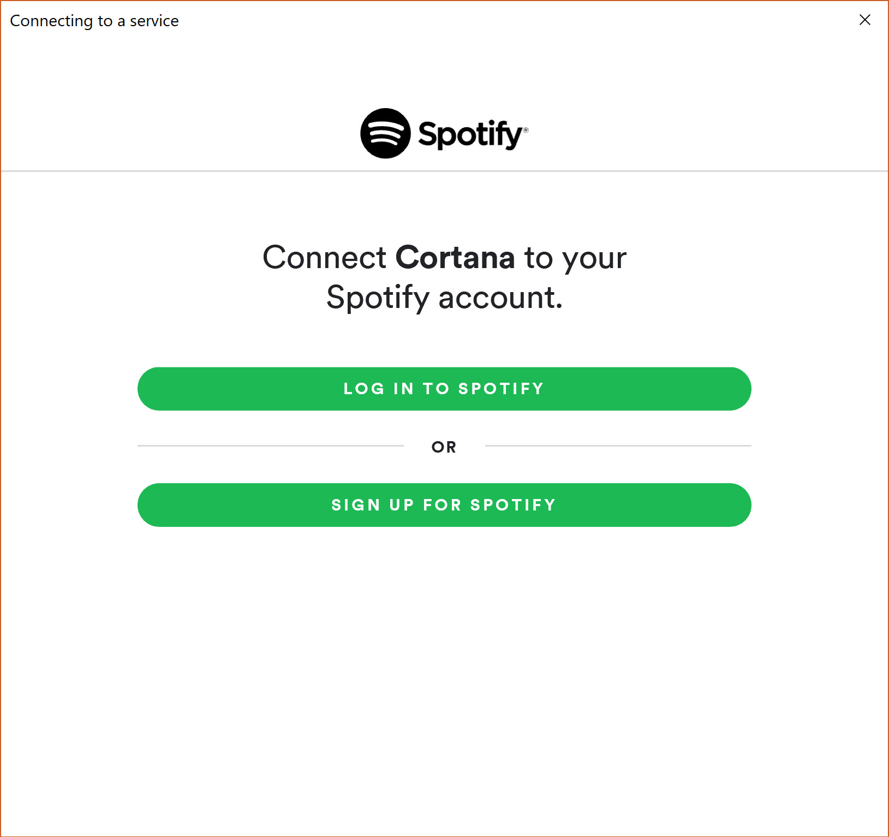Click the Spotify wordmark next to the logo

pos(470,134)
